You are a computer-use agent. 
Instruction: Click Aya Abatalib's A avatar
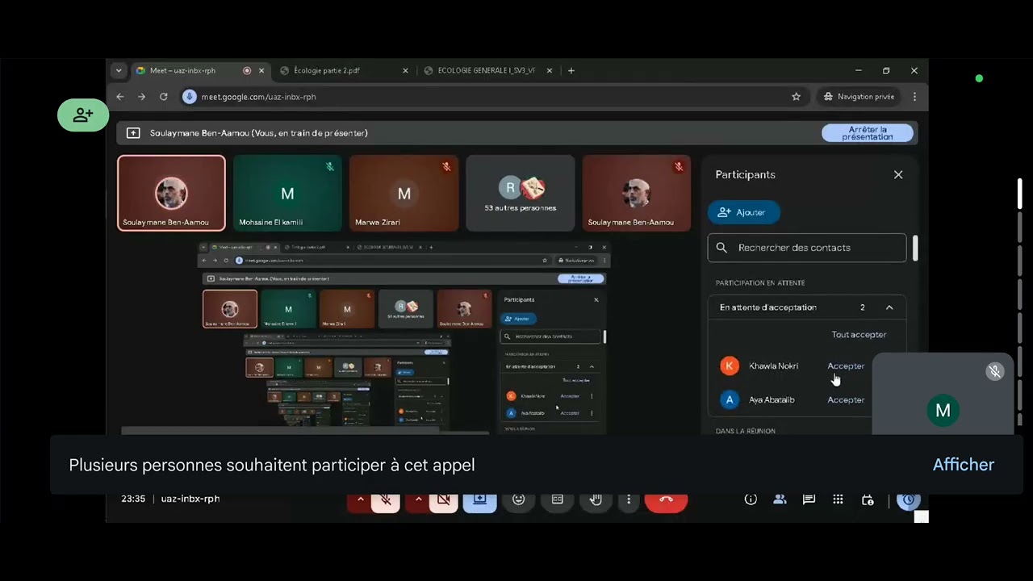(730, 400)
